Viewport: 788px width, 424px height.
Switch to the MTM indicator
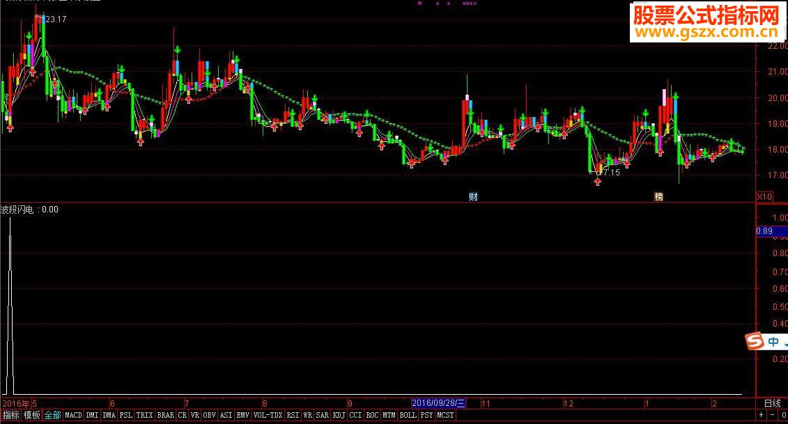(x=389, y=416)
